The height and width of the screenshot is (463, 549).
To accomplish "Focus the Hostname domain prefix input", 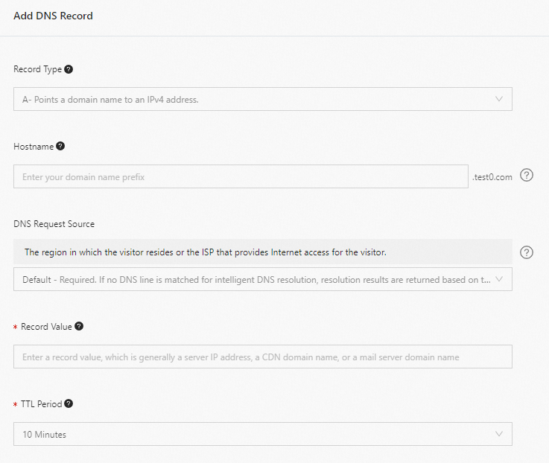I will coord(240,176).
